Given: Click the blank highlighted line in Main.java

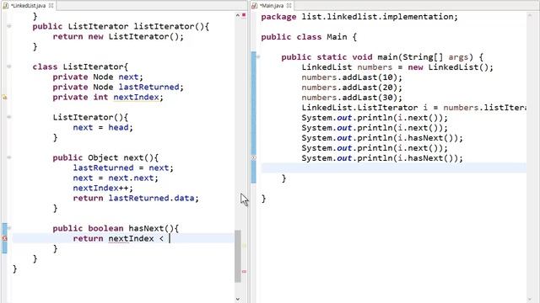Looking at the screenshot, I should pos(394,168).
